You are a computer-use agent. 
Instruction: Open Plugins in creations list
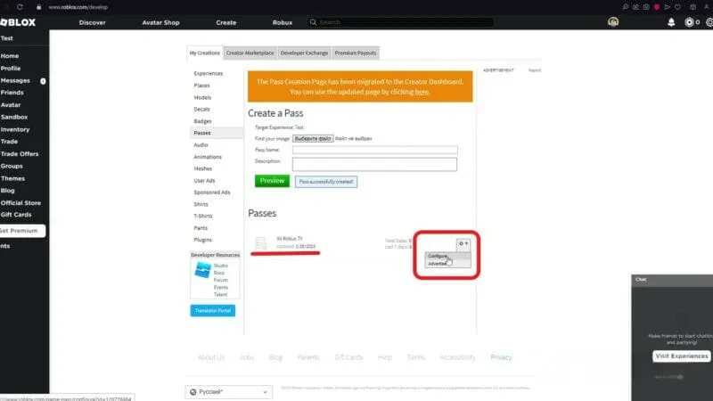pyautogui.click(x=203, y=240)
